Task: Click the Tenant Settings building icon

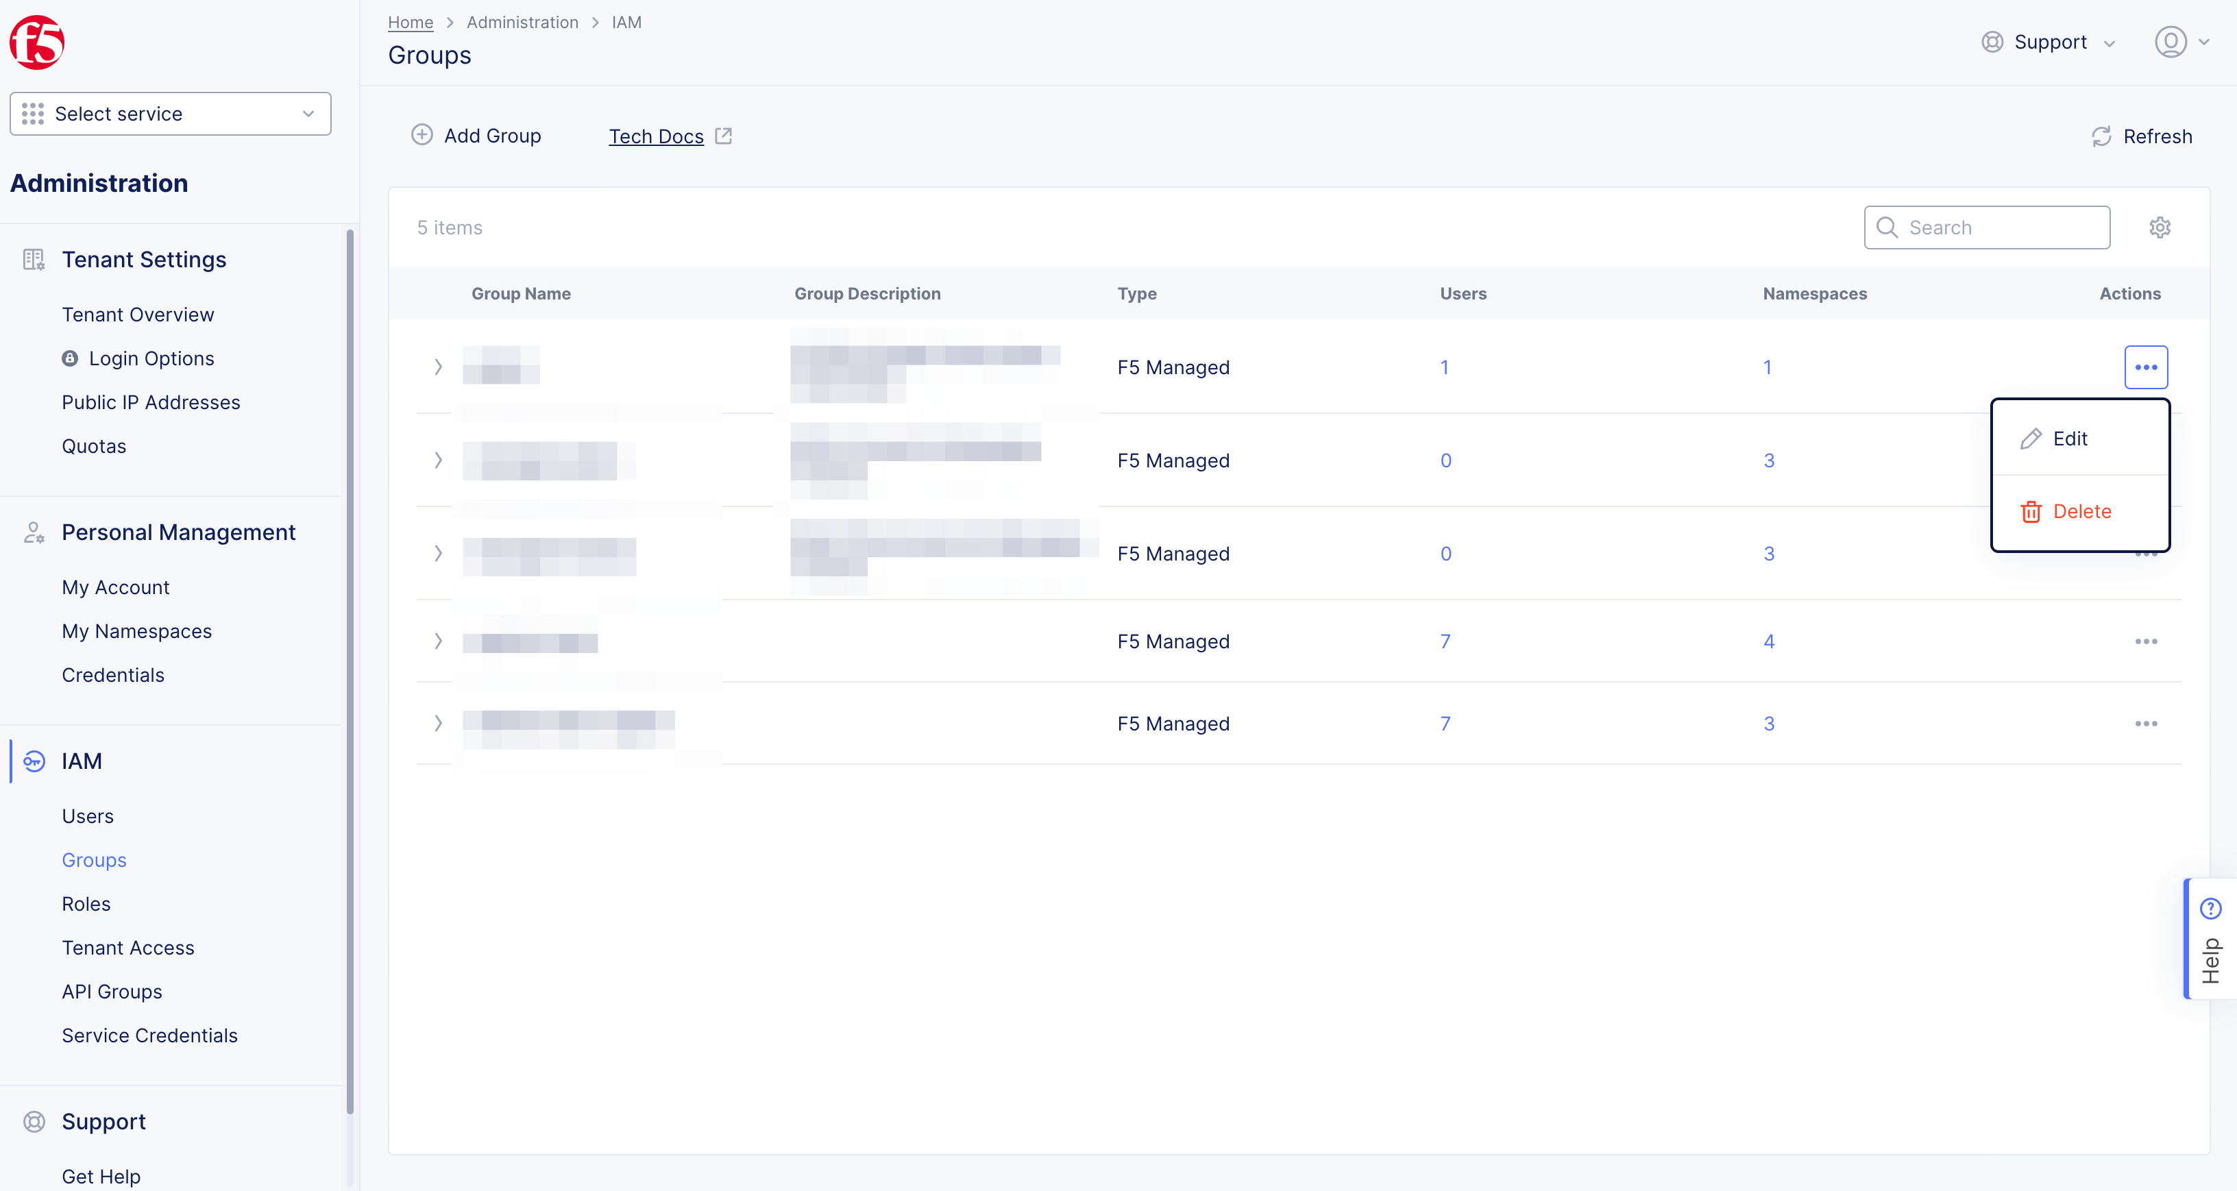Action: coord(34,258)
